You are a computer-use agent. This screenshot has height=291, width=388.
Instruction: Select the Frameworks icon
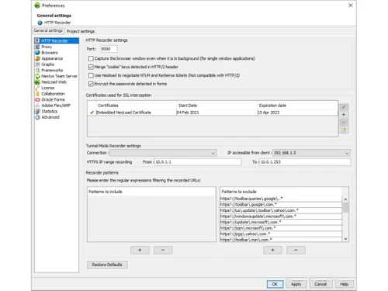[37, 70]
